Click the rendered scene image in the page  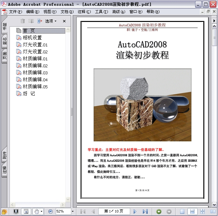[142, 105]
